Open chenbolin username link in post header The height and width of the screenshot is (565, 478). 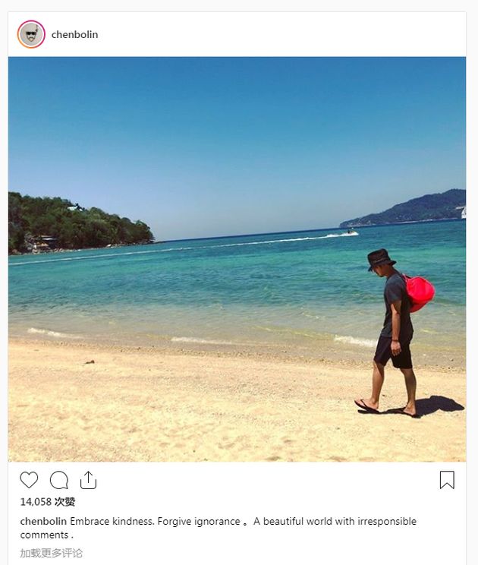tap(74, 35)
